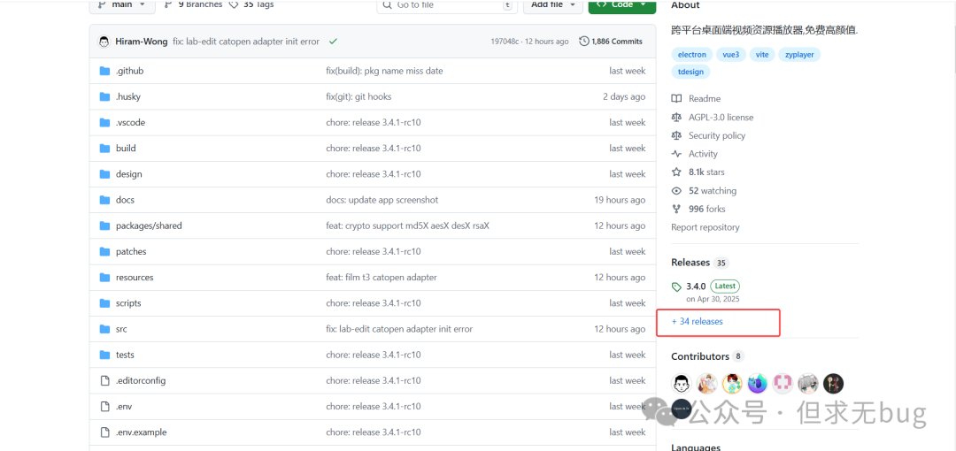Image resolution: width=956 pixels, height=451 pixels.
Task: Open the Report repository link
Action: tap(705, 227)
